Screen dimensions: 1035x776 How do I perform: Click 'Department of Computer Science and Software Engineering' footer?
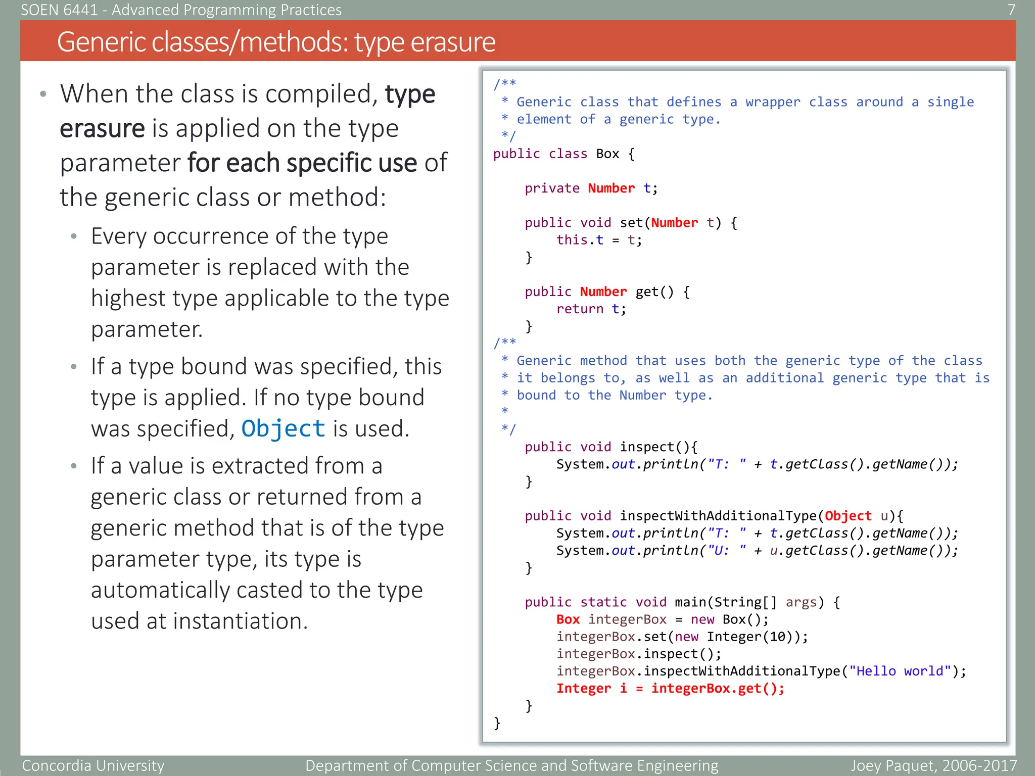point(511,765)
